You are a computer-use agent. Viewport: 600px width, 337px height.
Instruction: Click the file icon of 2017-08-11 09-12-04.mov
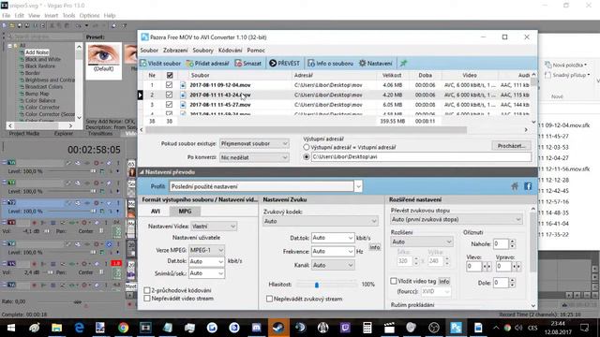click(183, 85)
